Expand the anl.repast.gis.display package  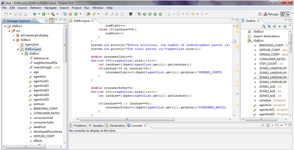click(x=14, y=35)
